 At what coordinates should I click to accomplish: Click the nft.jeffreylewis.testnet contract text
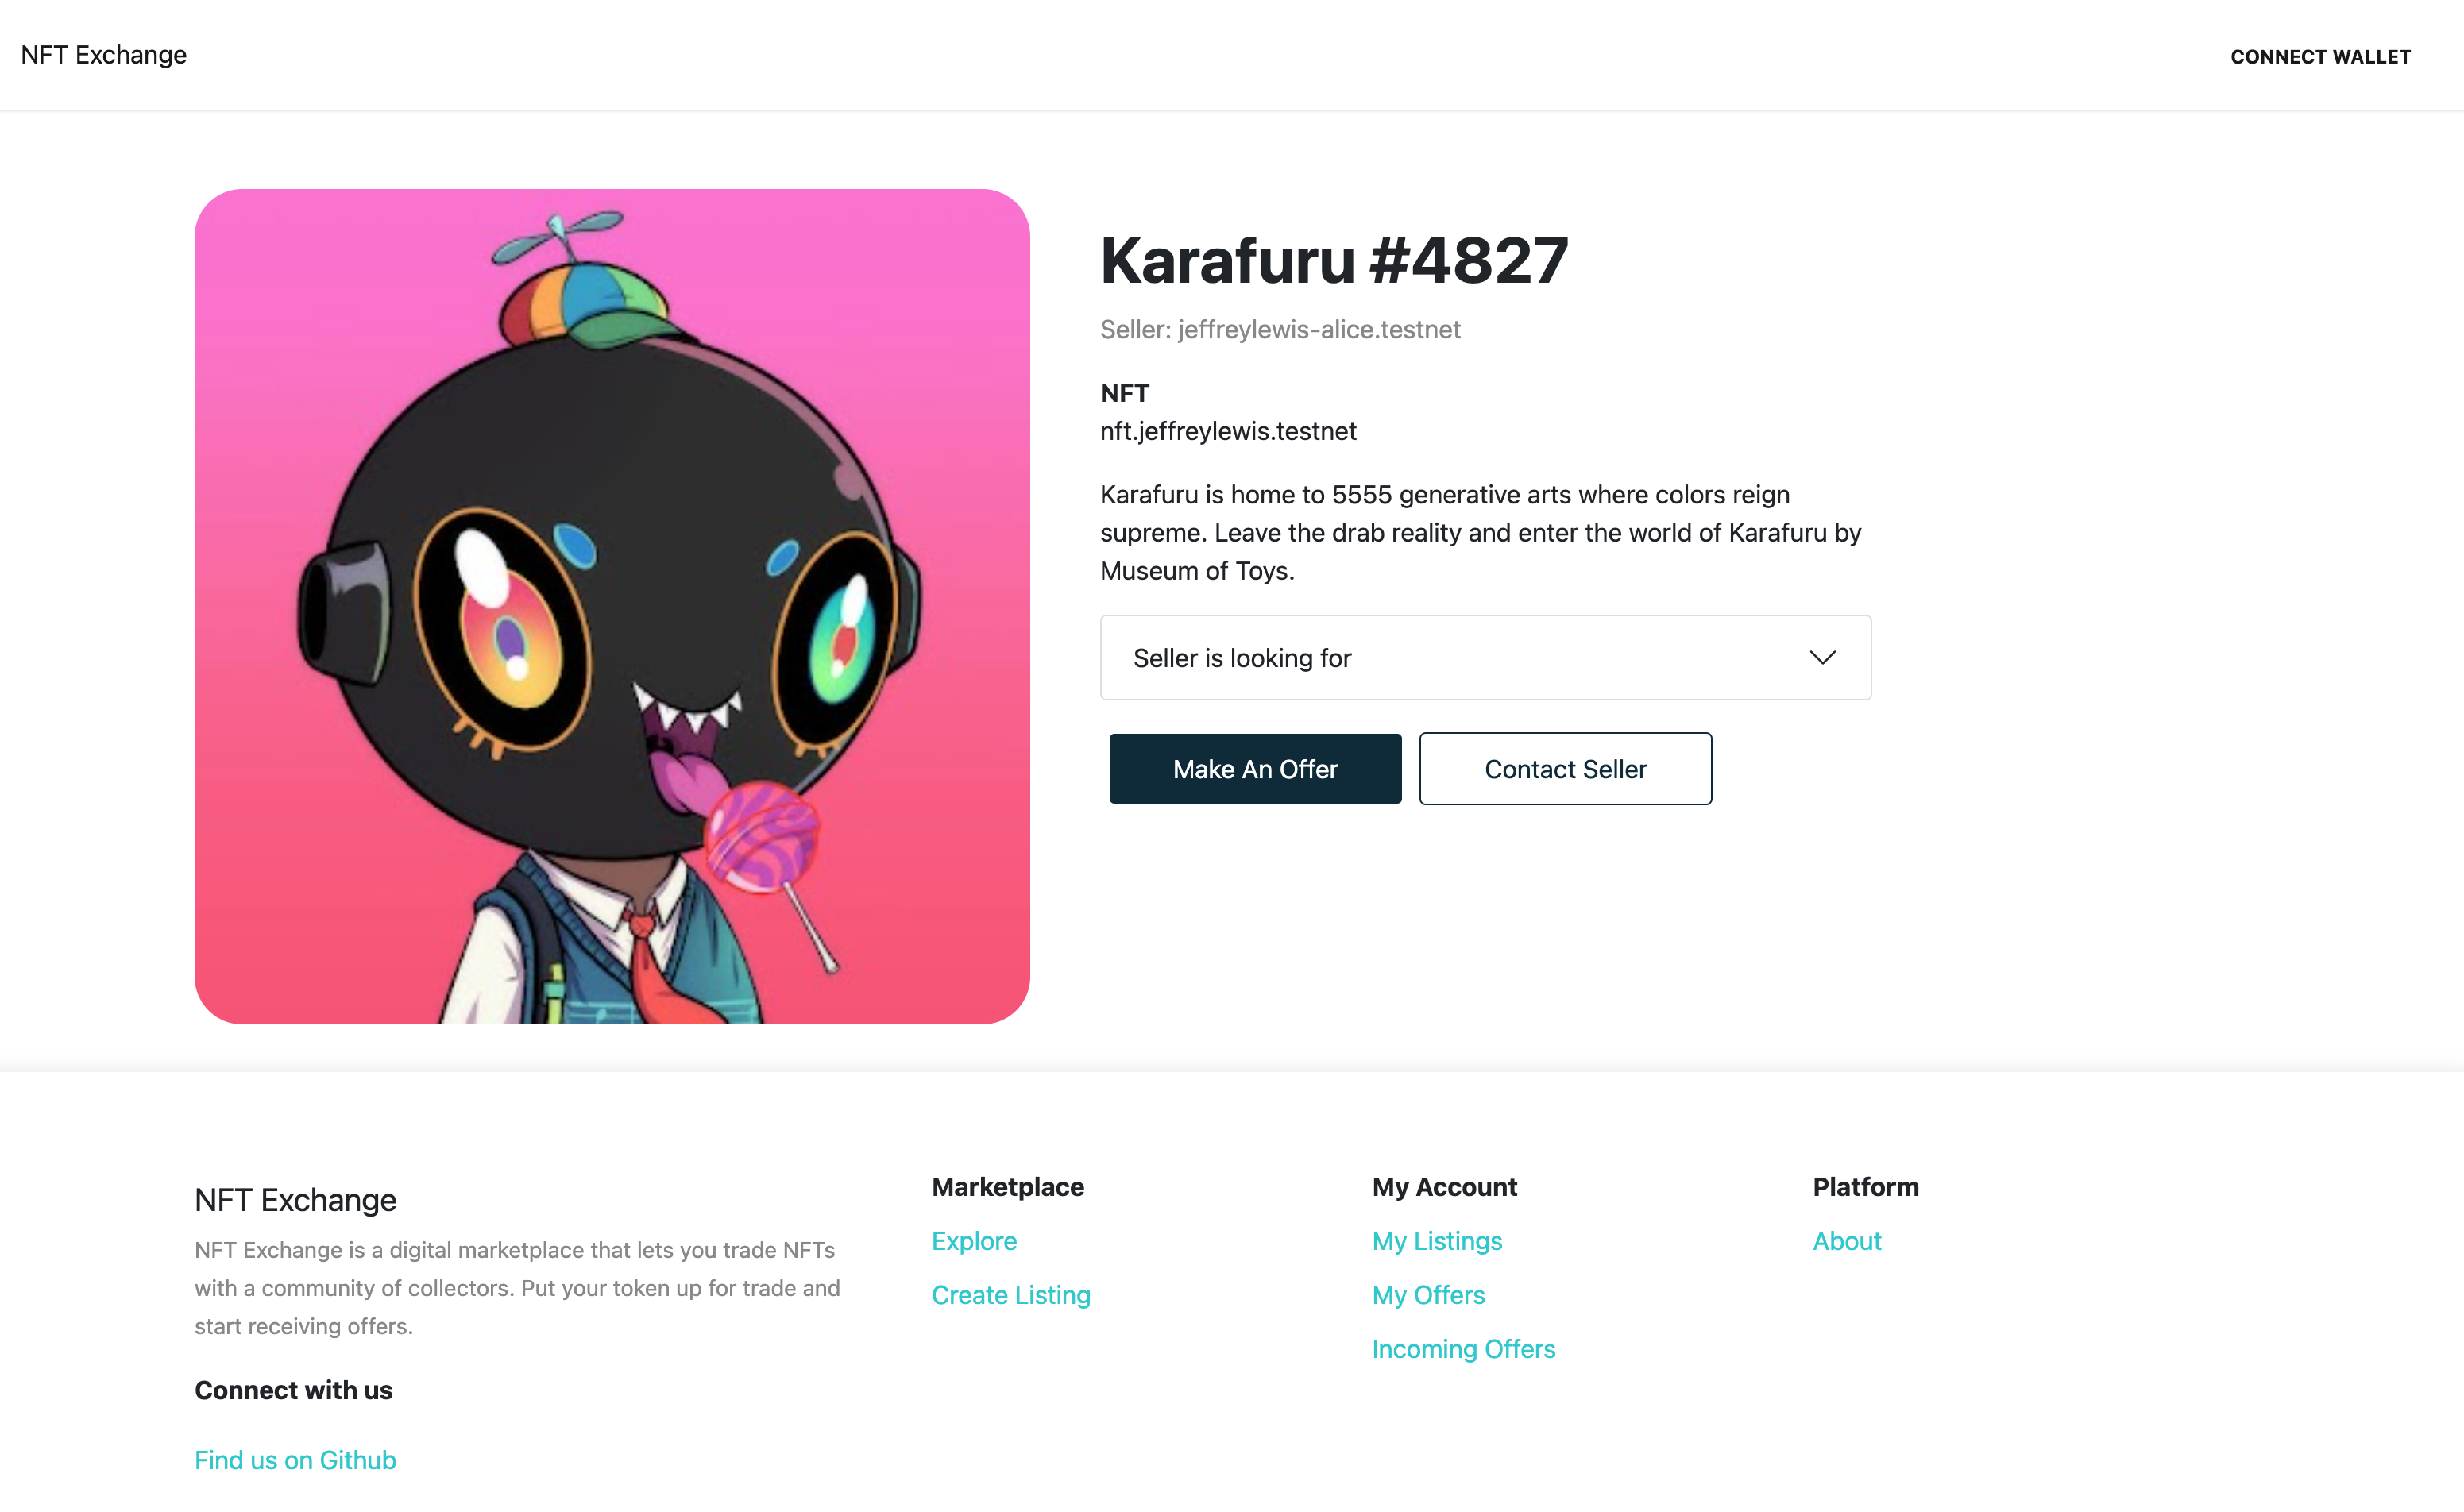[1228, 431]
